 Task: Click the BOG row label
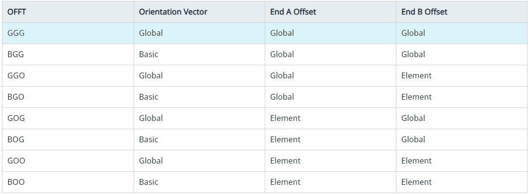pos(16,140)
